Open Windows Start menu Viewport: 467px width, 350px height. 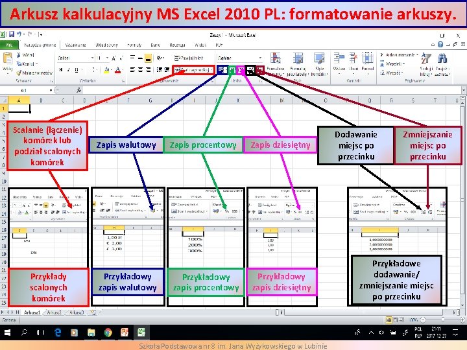click(x=7, y=332)
